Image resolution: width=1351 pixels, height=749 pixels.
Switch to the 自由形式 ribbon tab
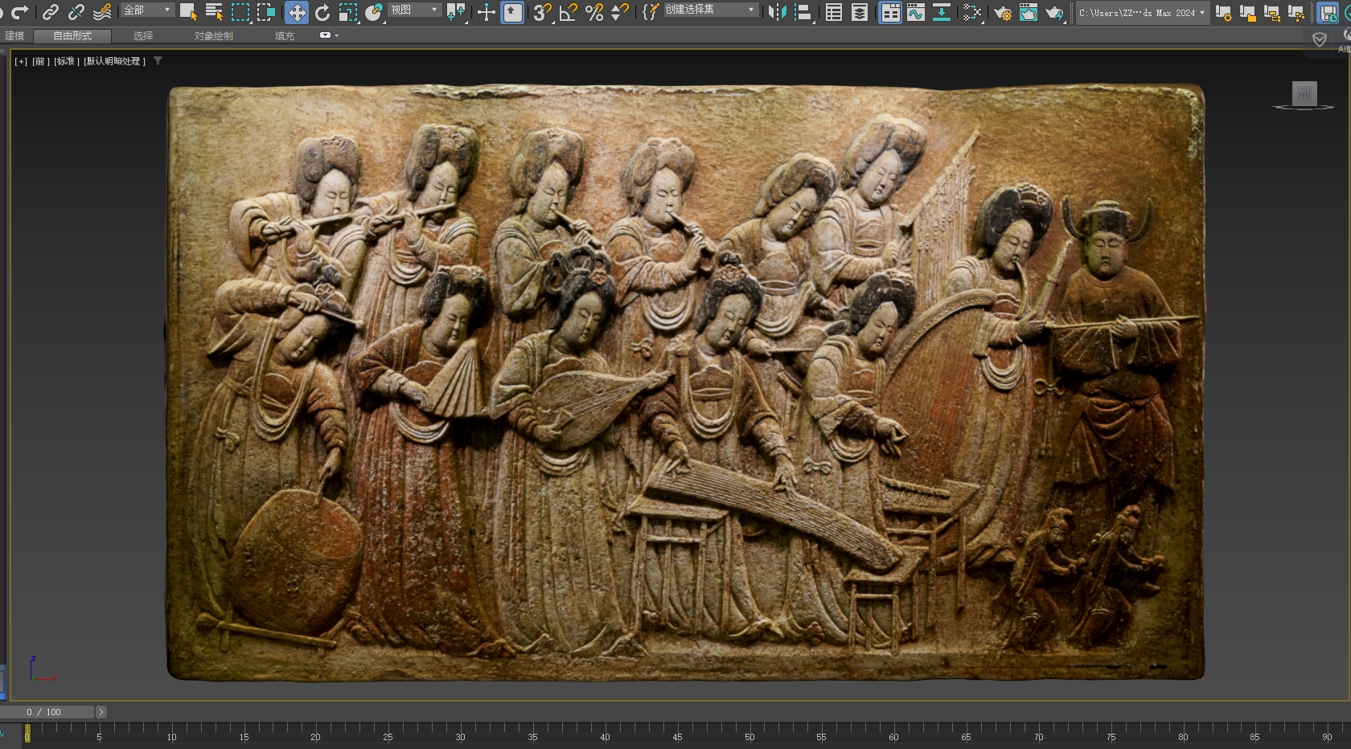(72, 35)
